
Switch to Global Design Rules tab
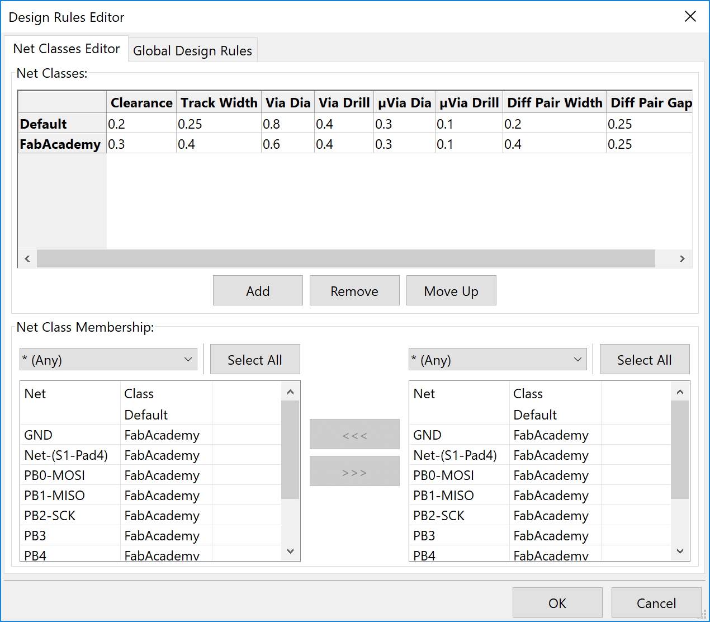(192, 50)
